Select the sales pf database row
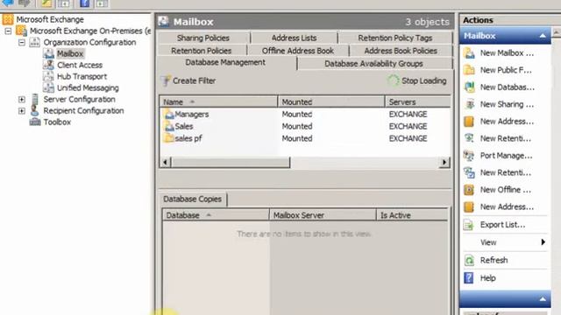Viewport: 561px width, 315px height. pos(305,138)
